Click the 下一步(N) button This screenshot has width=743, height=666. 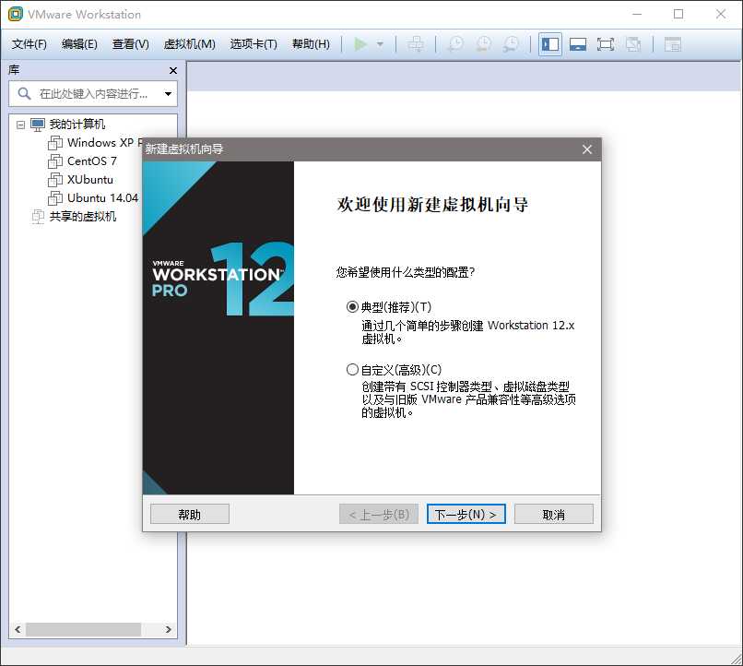pyautogui.click(x=466, y=514)
